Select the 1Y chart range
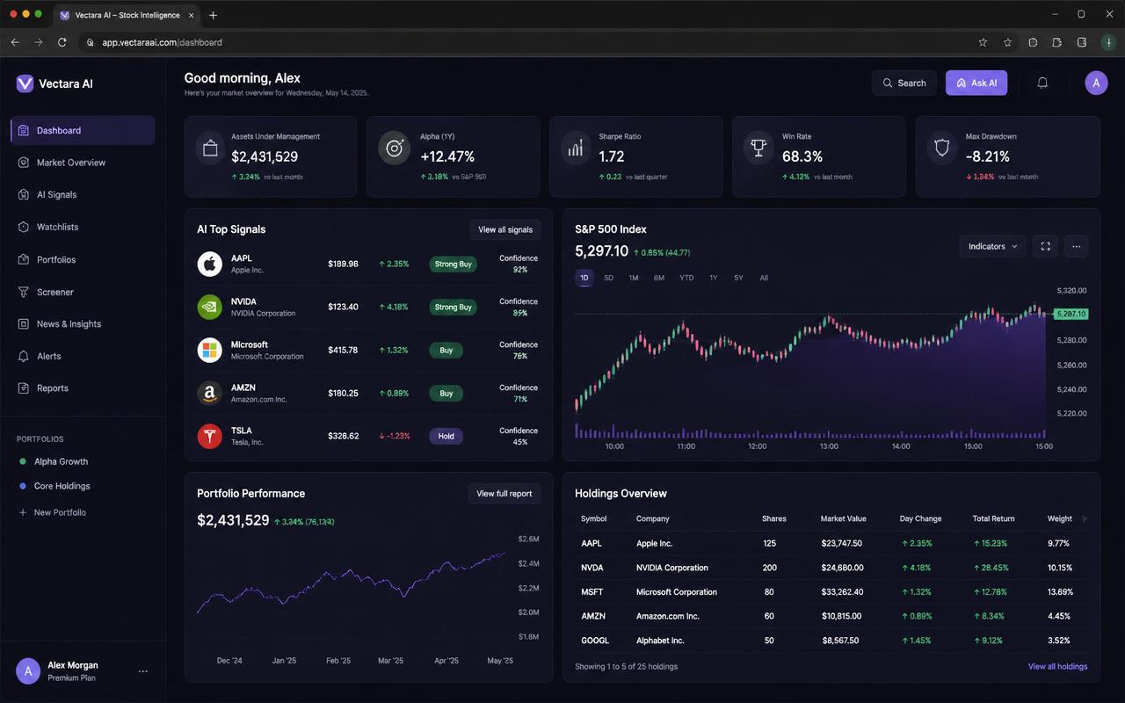 pos(714,278)
